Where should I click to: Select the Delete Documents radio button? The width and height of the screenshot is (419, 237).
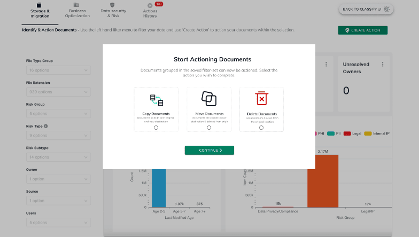261,128
